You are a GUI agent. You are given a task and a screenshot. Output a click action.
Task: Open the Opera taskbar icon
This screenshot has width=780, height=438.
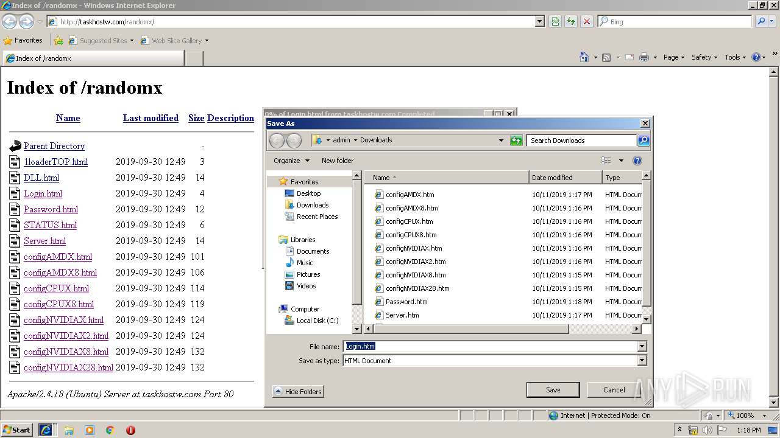coord(130,430)
